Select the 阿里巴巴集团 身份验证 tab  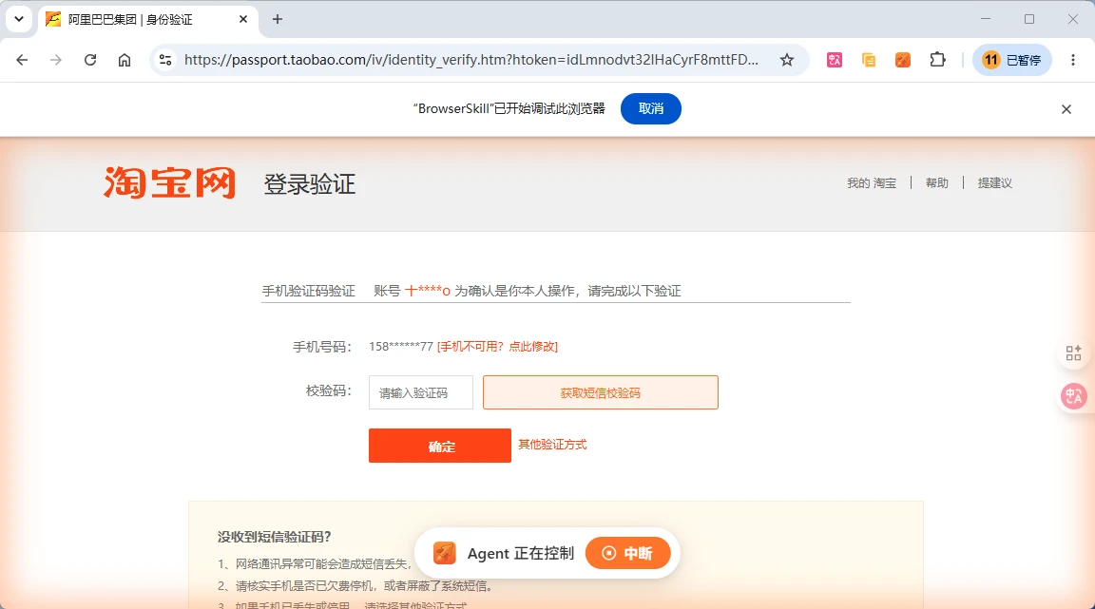click(x=148, y=20)
